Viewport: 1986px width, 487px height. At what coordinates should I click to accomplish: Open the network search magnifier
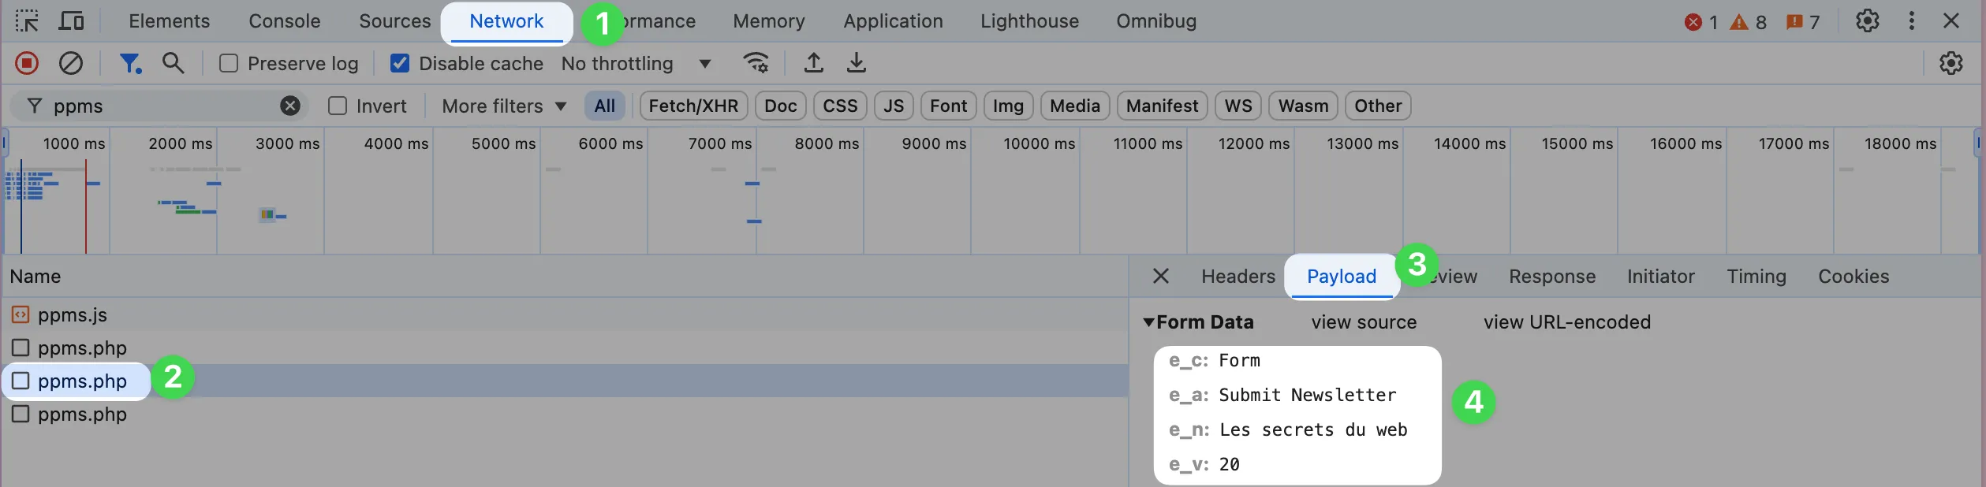coord(174,63)
